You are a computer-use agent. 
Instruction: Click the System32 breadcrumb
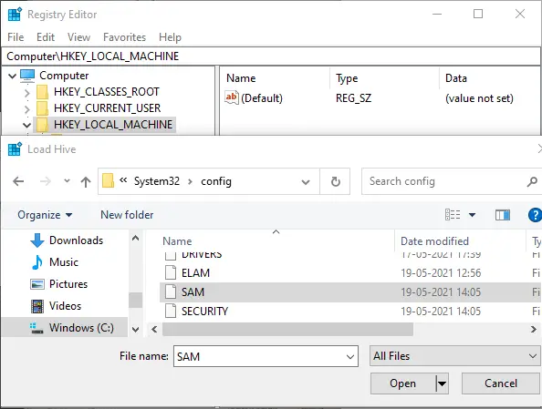tap(157, 181)
